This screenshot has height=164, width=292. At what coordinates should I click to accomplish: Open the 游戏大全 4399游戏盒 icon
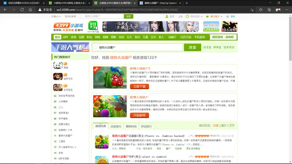(x=93, y=26)
